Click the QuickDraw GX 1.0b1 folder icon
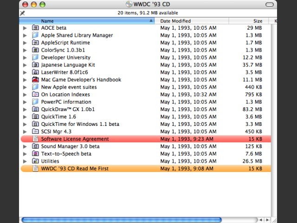297x223 pixels. [x=35, y=109]
